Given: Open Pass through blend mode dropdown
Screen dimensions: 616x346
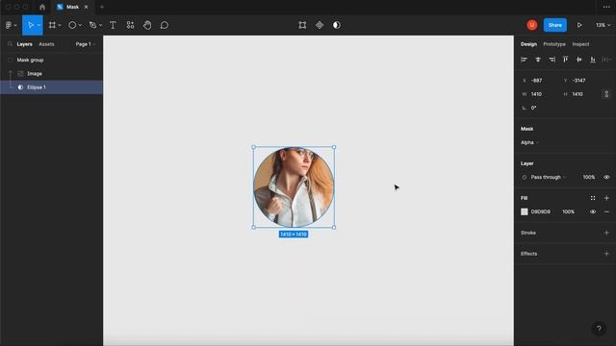Looking at the screenshot, I should click(x=549, y=177).
